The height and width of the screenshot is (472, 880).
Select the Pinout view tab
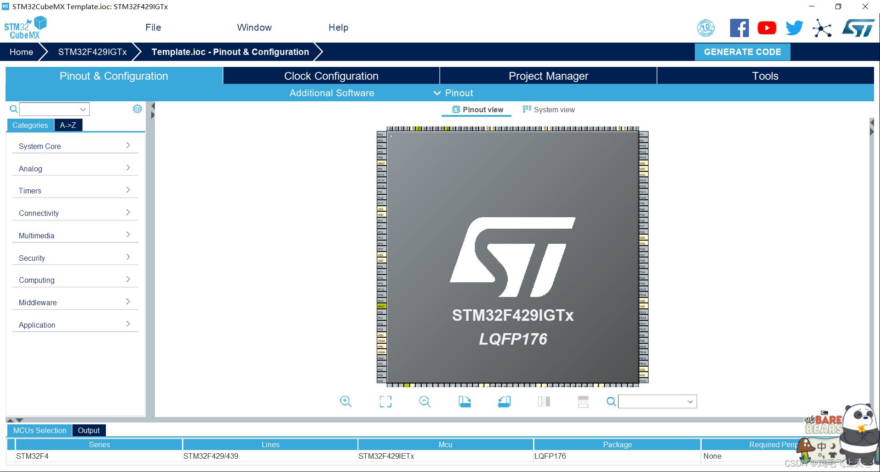point(477,110)
